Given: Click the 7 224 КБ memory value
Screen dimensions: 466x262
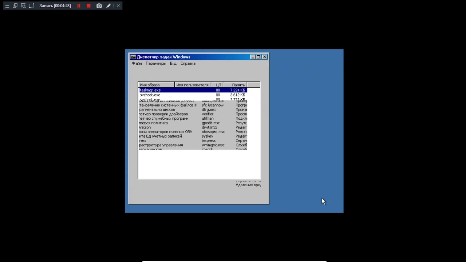Looking at the screenshot, I should coord(237,90).
